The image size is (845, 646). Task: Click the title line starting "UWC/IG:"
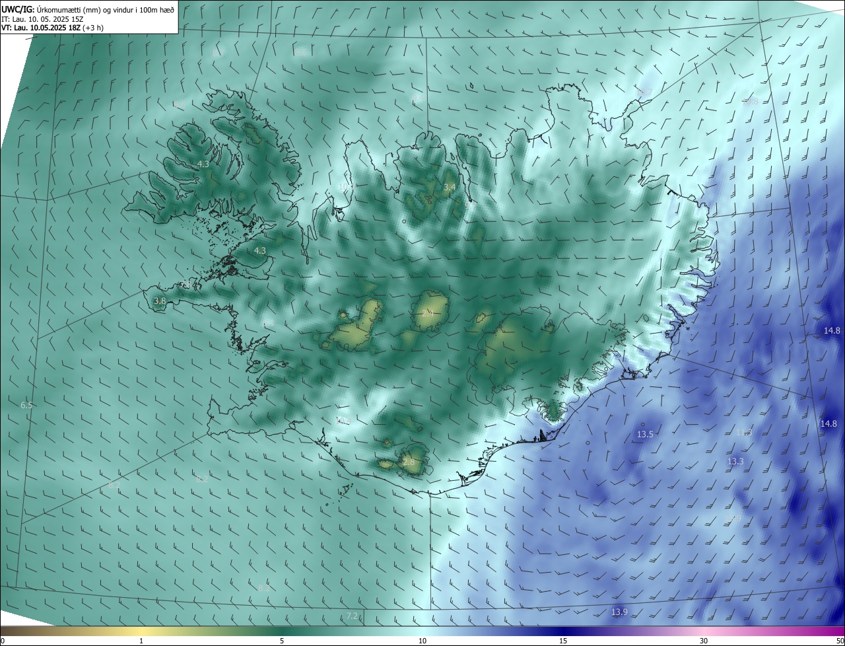click(88, 9)
